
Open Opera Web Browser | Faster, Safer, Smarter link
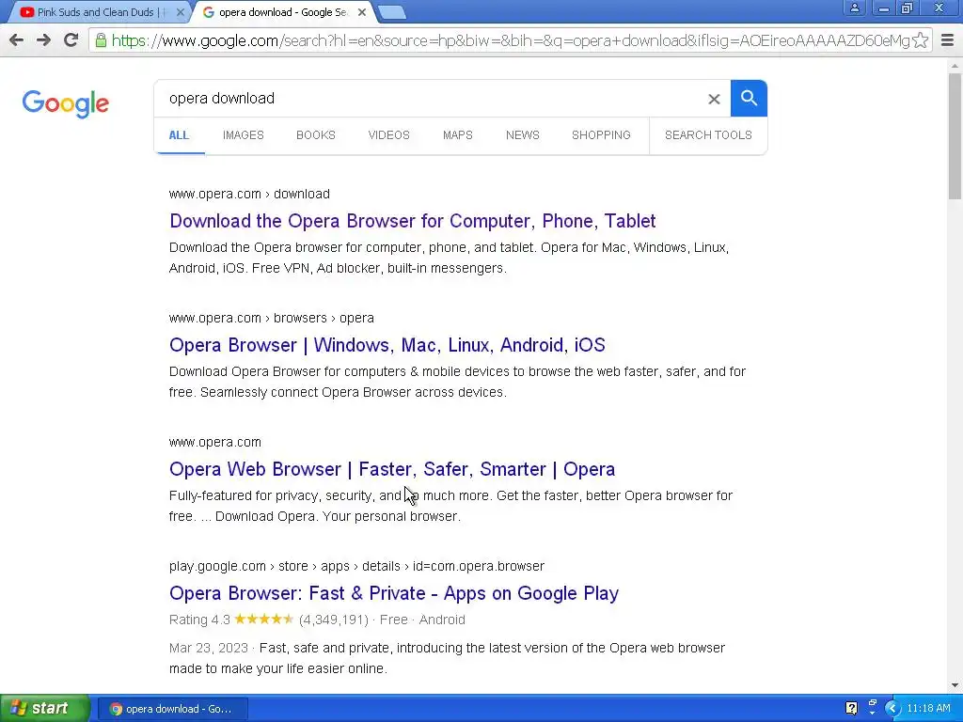tap(392, 469)
